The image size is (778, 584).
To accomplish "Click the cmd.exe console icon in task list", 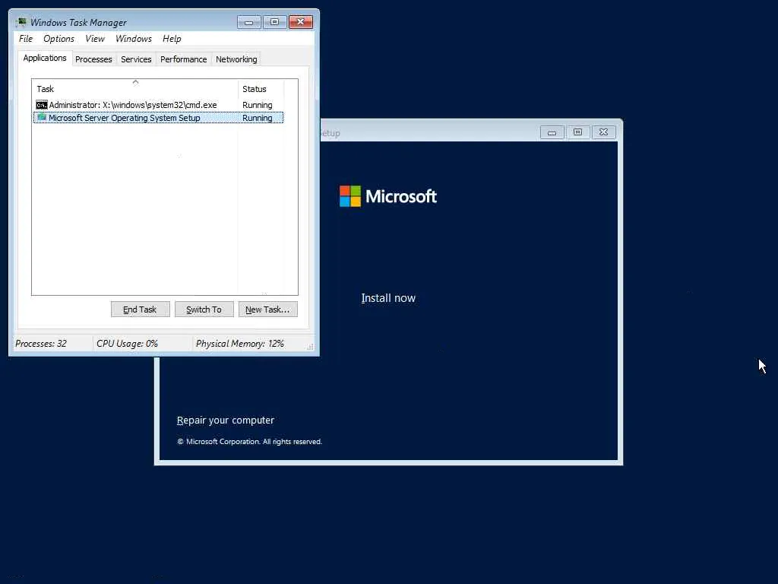I will click(42, 105).
